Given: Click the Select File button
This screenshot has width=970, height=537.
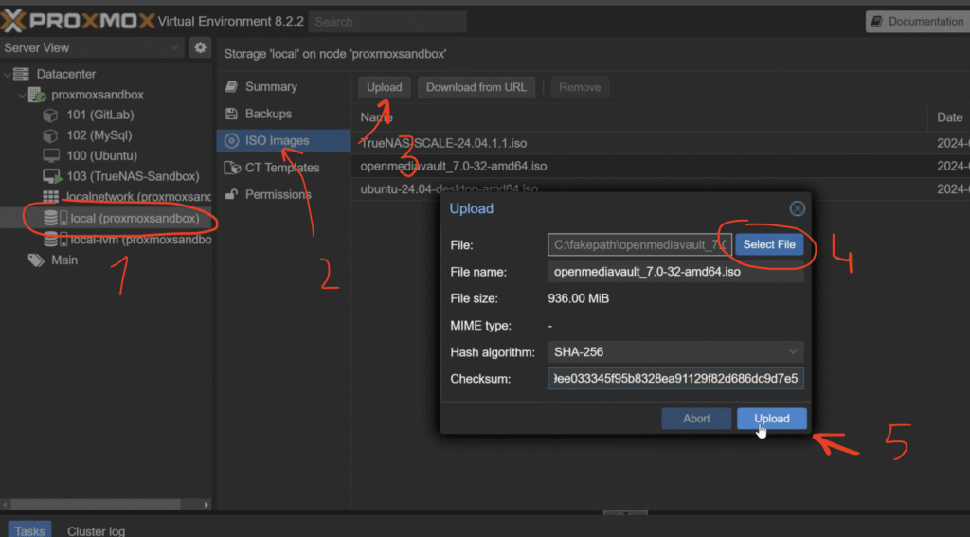Looking at the screenshot, I should click(x=769, y=244).
